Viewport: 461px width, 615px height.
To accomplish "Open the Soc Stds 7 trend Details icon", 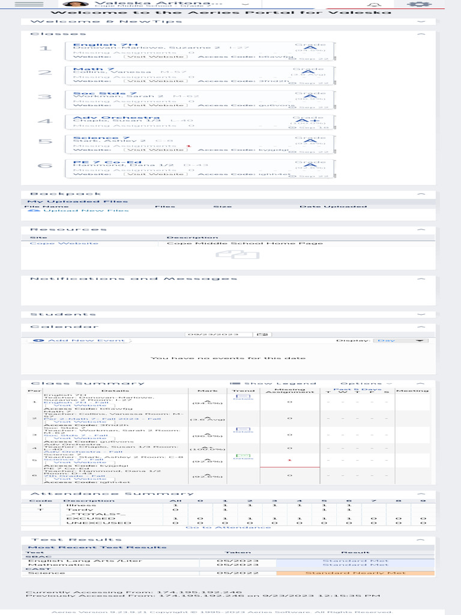I will coord(243,430).
